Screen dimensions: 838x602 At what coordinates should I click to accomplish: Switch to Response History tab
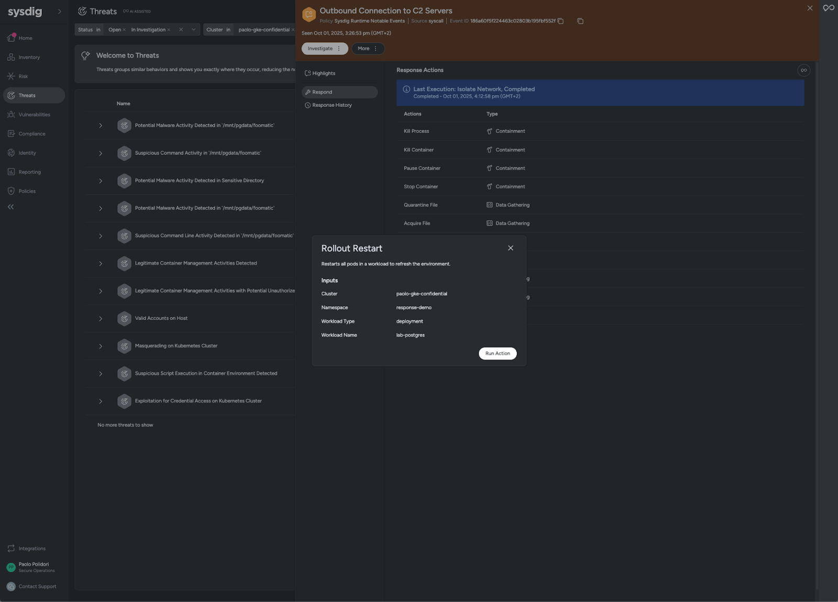coord(332,105)
